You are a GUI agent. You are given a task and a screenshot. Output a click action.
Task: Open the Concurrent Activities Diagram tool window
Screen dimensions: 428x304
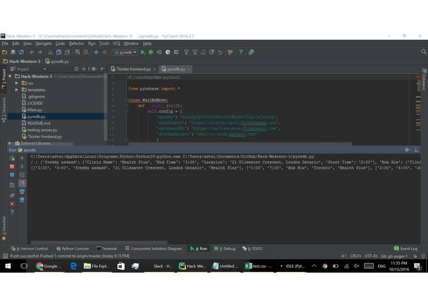153,249
